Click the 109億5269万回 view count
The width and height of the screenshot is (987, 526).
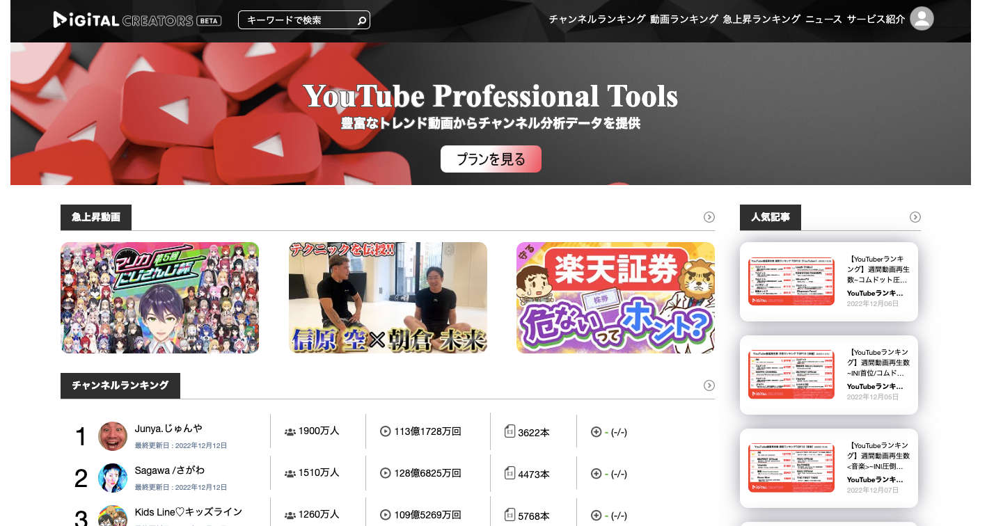tap(427, 515)
